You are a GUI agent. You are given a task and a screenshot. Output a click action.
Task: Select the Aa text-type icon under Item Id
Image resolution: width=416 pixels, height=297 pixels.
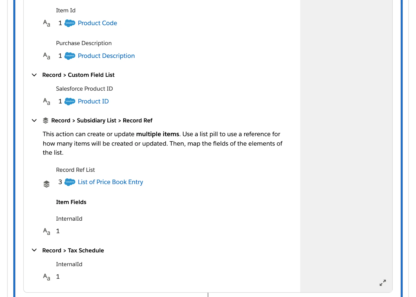click(46, 23)
